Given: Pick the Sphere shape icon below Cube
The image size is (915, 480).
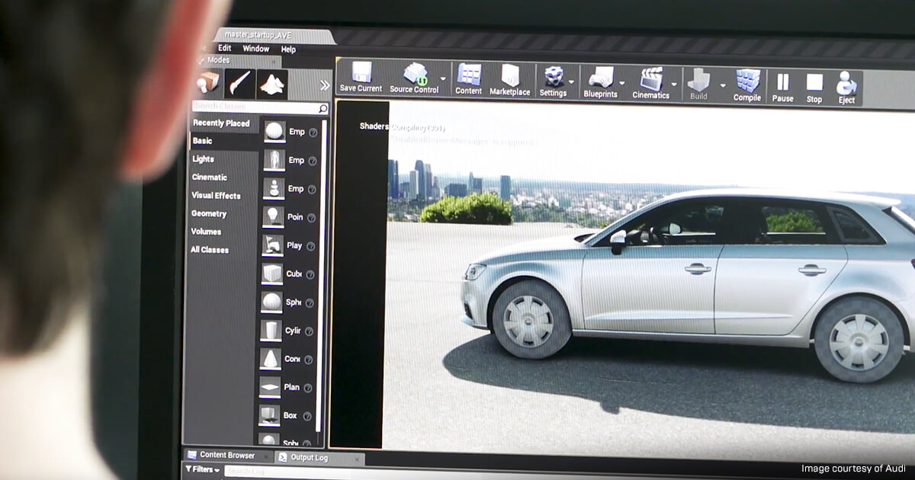Looking at the screenshot, I should 271,302.
